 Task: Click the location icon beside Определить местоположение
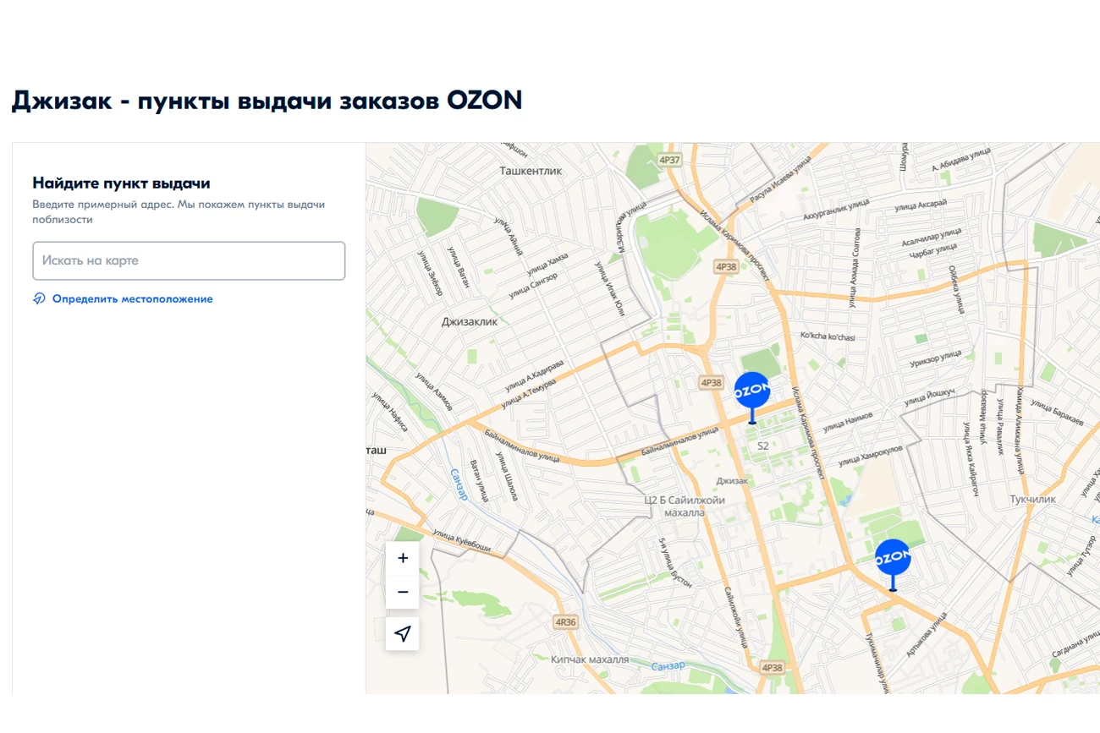point(39,298)
